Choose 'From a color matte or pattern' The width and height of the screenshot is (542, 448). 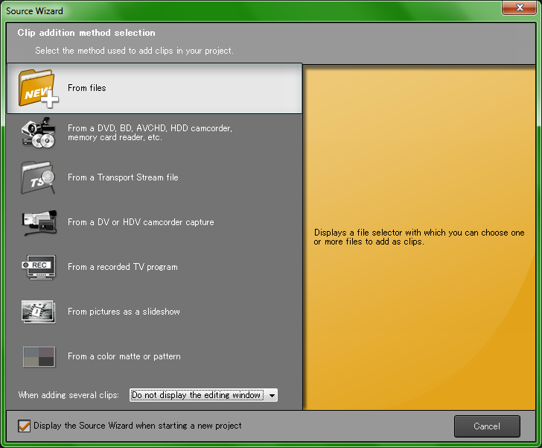pyautogui.click(x=124, y=356)
